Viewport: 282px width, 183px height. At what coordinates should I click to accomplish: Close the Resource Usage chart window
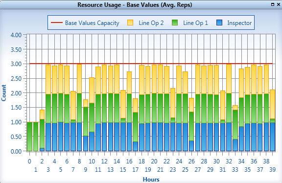tap(279, 4)
